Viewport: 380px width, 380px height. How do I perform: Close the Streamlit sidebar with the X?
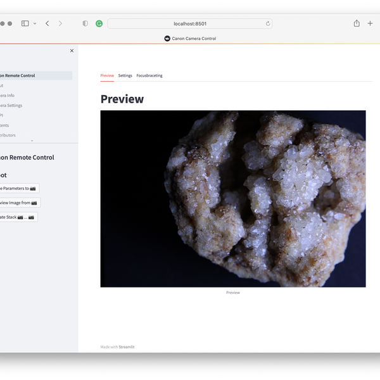coord(72,51)
